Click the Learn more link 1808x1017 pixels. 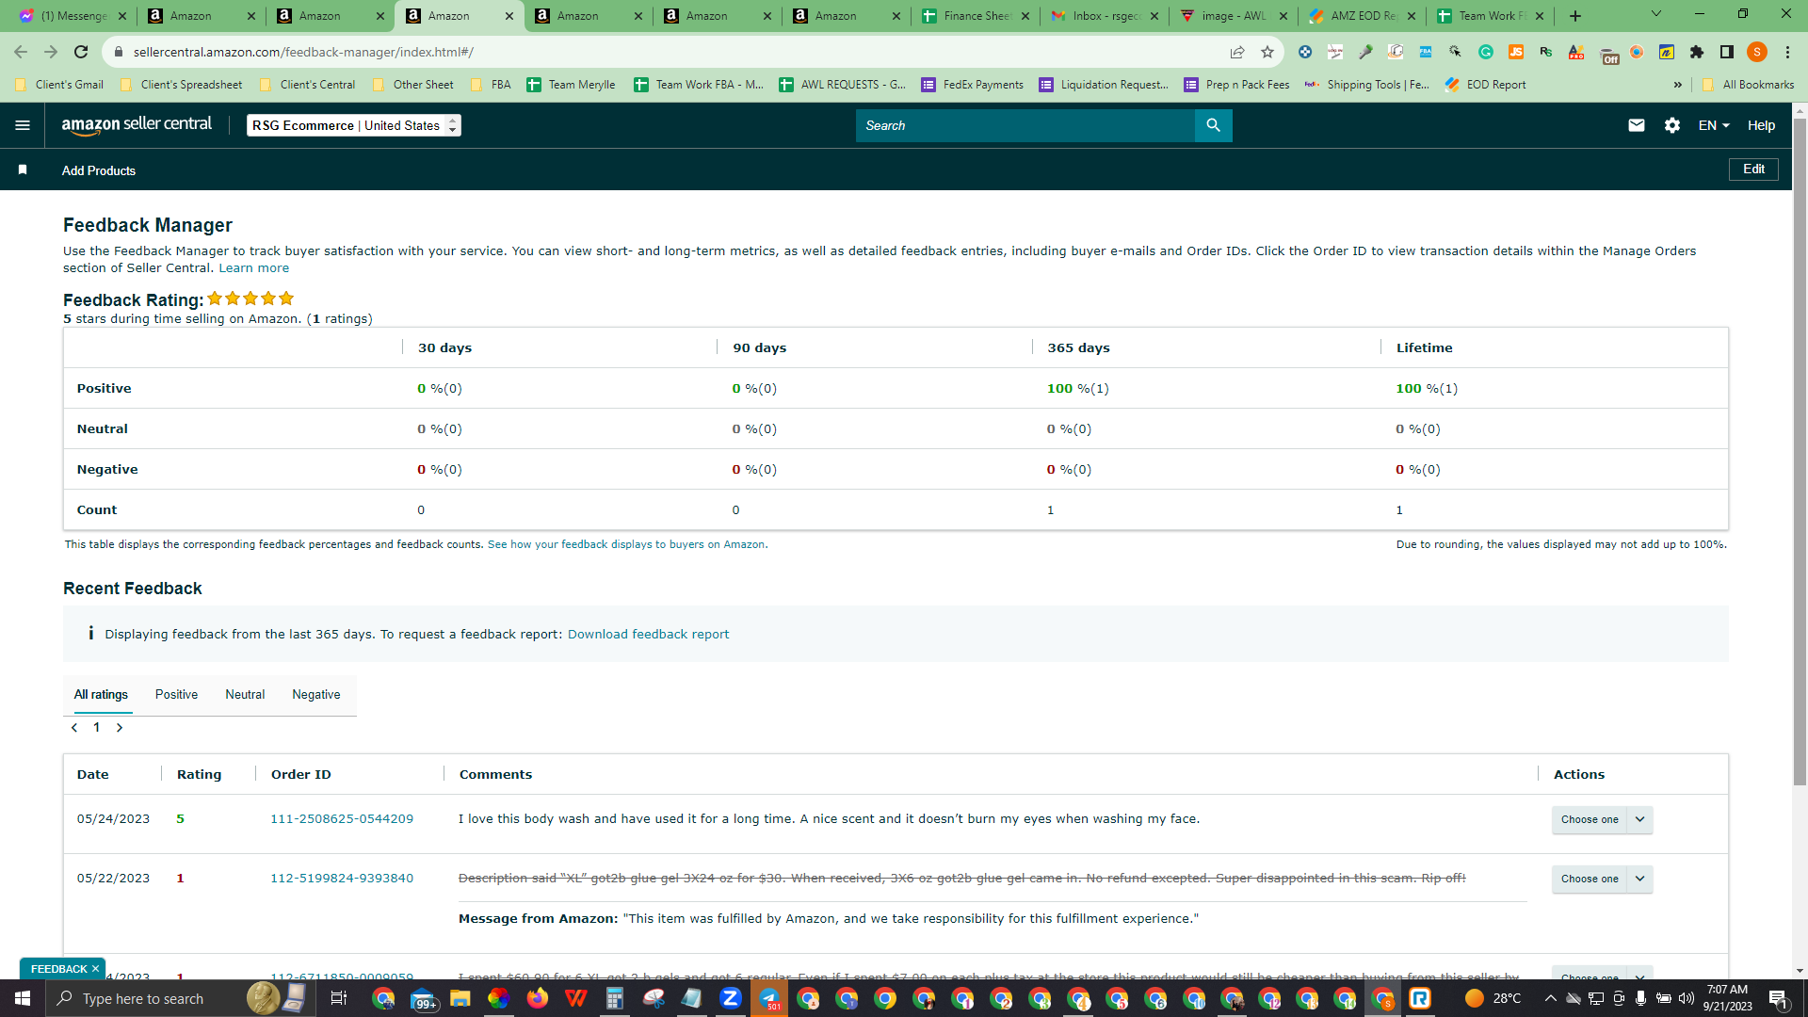[254, 268]
